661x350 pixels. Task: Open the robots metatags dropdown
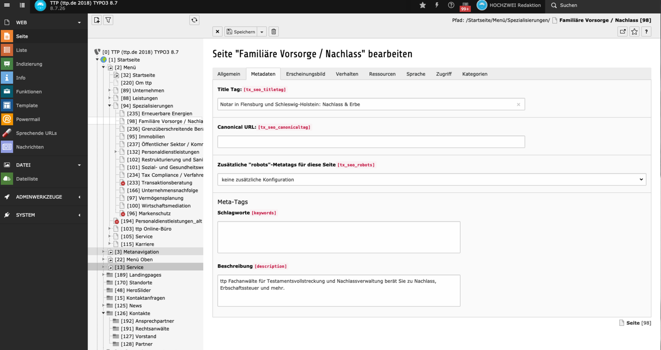pyautogui.click(x=431, y=179)
